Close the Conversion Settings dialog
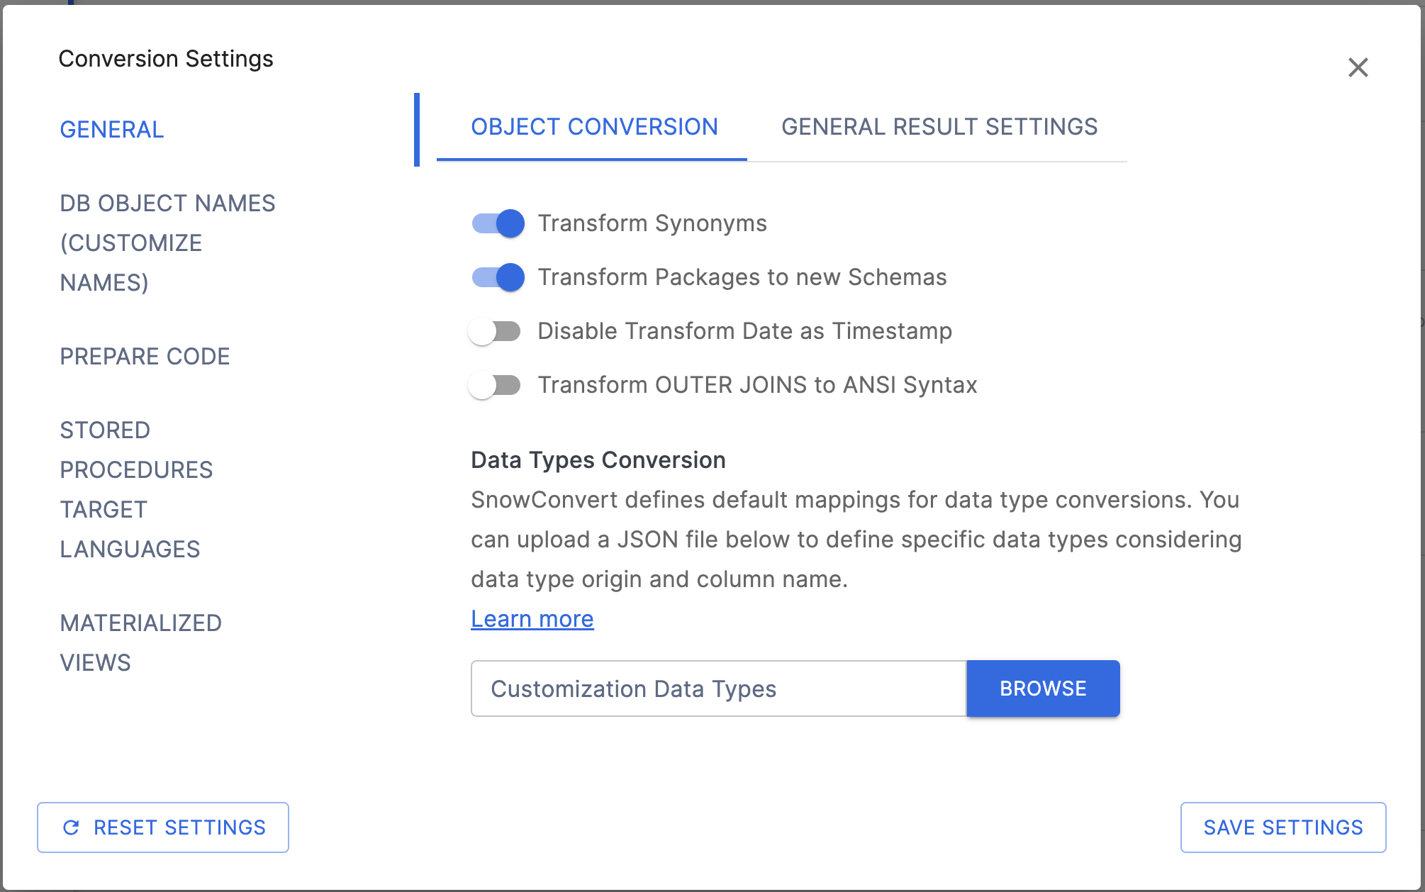The width and height of the screenshot is (1425, 892). [1359, 67]
